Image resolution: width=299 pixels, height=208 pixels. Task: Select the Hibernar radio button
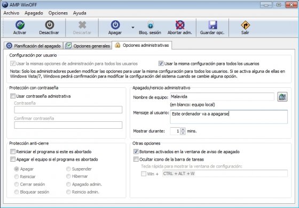pos(68,177)
